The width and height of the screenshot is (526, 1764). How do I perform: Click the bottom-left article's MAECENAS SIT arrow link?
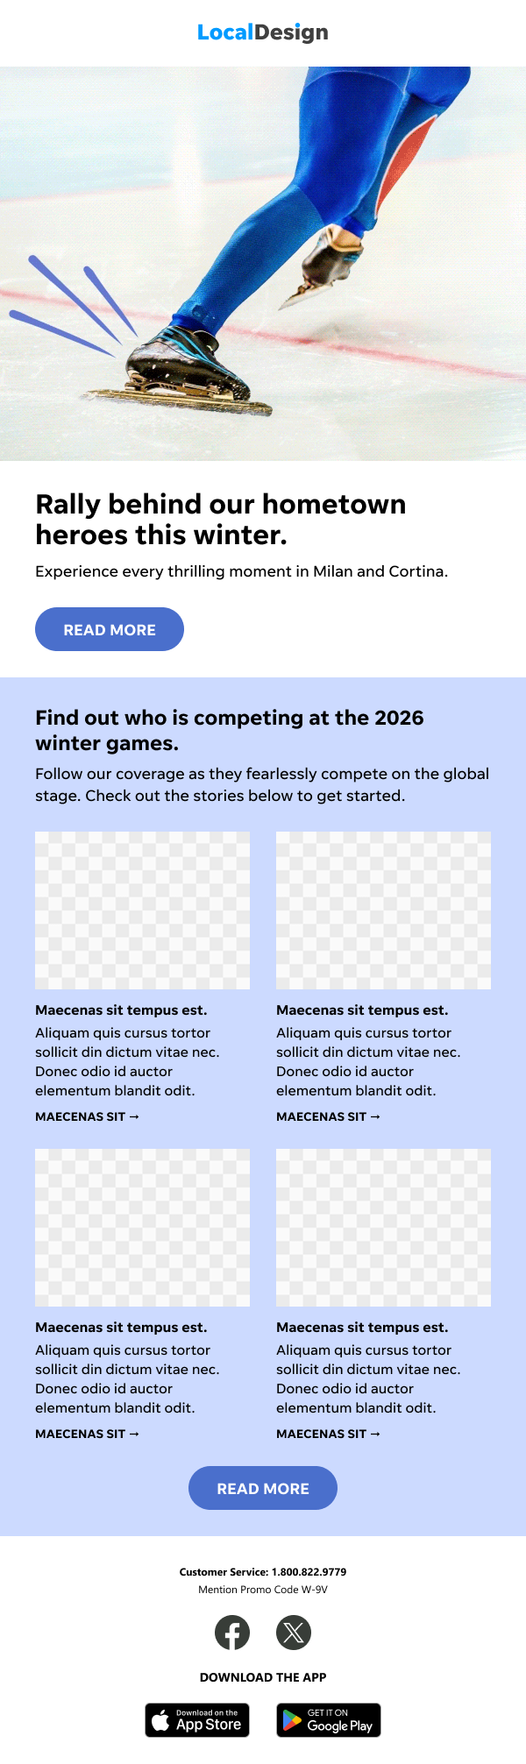click(87, 1434)
